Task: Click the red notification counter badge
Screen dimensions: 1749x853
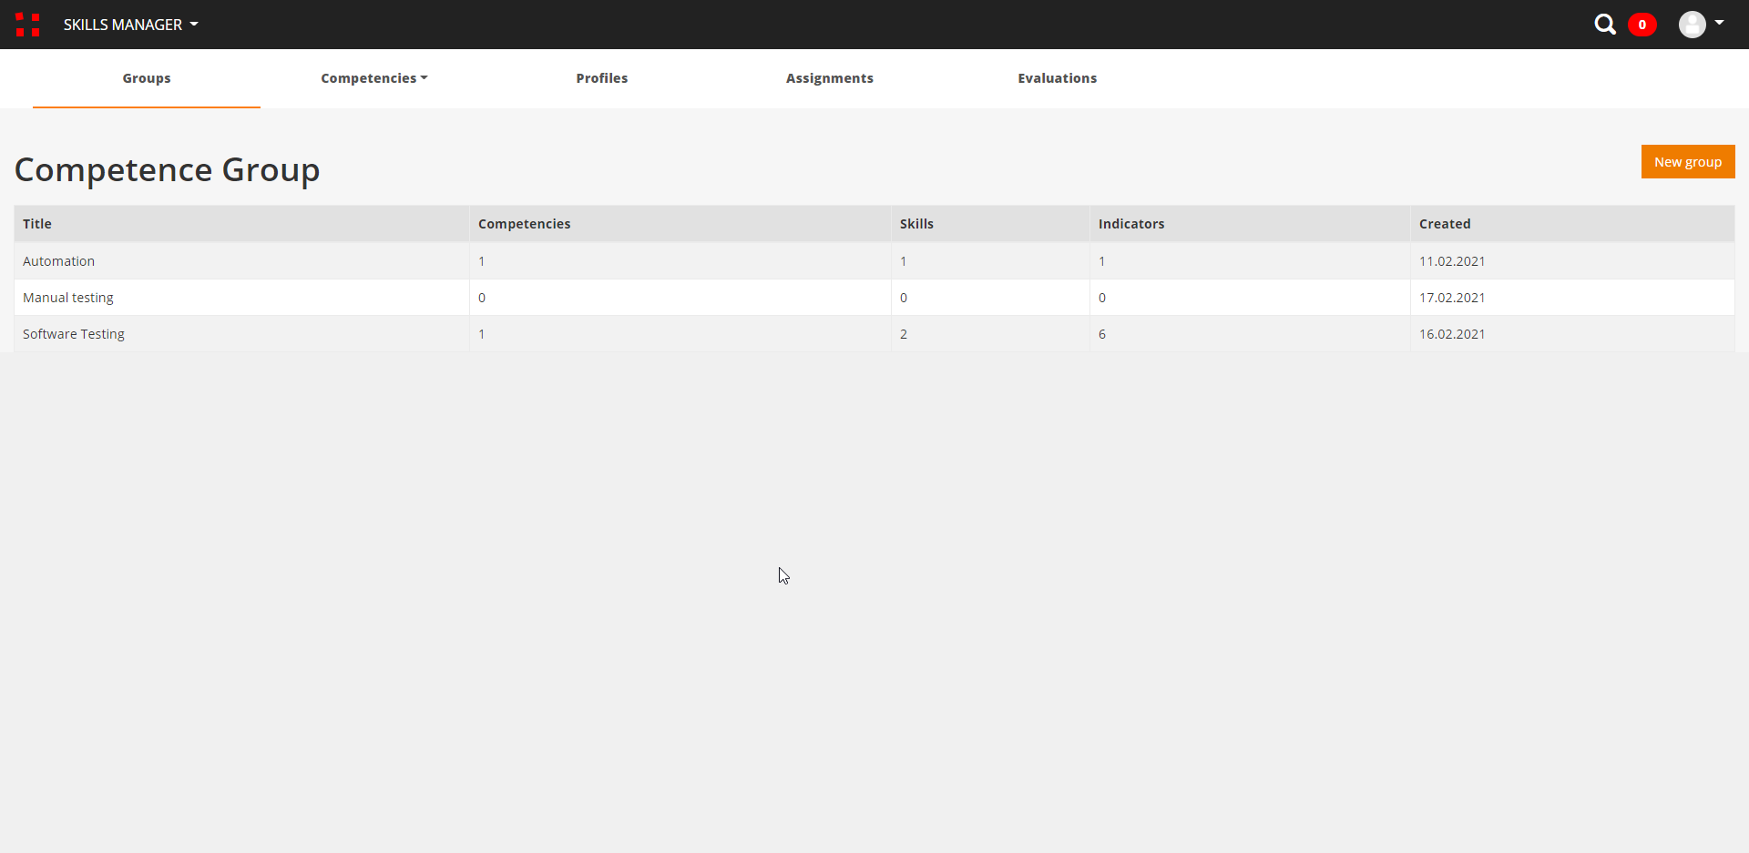Action: [x=1642, y=25]
